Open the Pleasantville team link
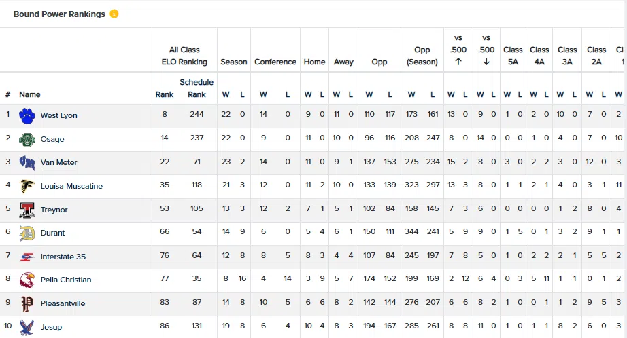The image size is (627, 338). coord(63,303)
